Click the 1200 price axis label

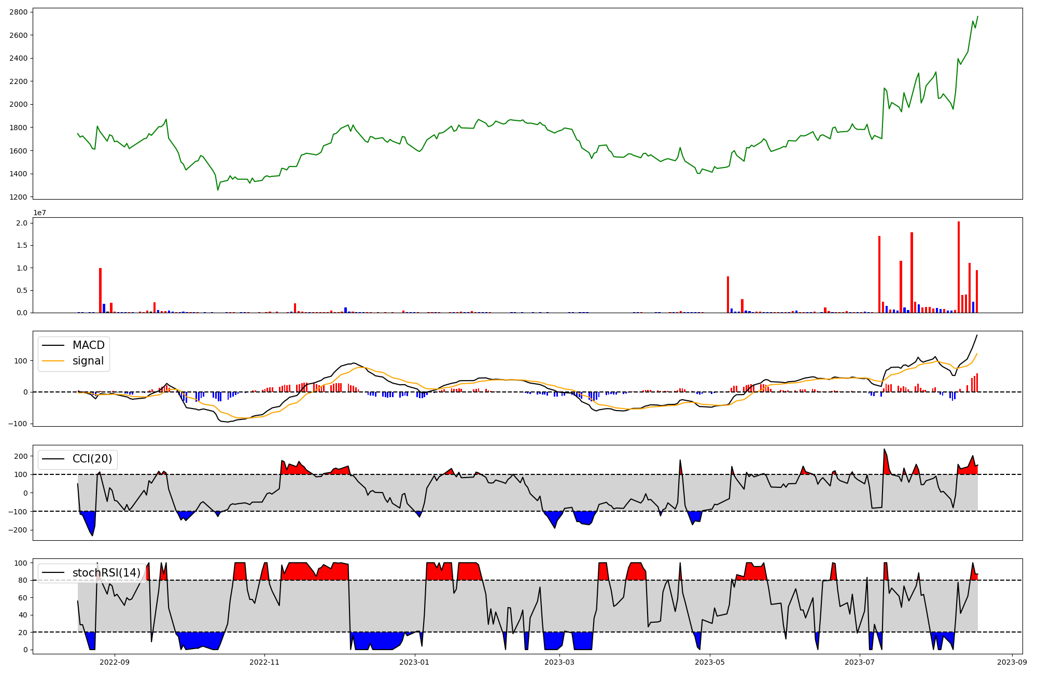coord(19,197)
